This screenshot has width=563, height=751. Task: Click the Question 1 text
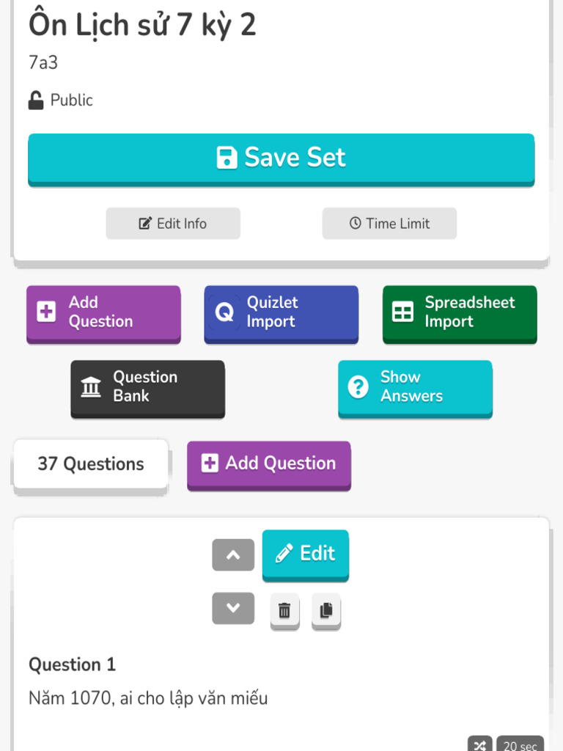[x=148, y=698]
